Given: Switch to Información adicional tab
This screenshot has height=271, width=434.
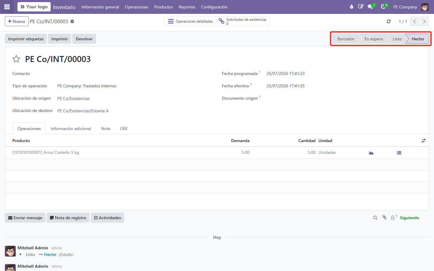Looking at the screenshot, I should click(x=71, y=129).
